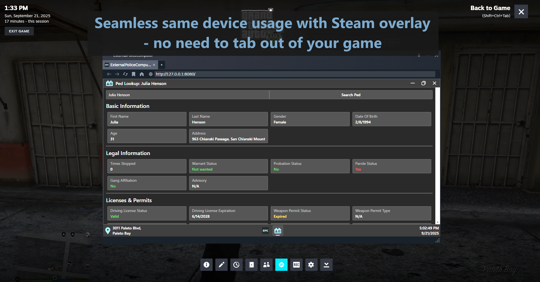Go to browser home page
540x282 pixels.
(x=142, y=74)
